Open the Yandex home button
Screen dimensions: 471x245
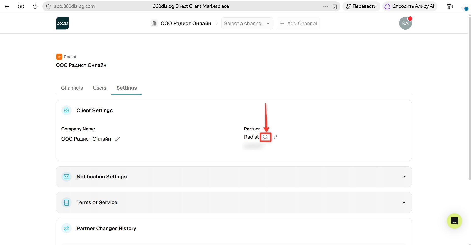click(21, 6)
